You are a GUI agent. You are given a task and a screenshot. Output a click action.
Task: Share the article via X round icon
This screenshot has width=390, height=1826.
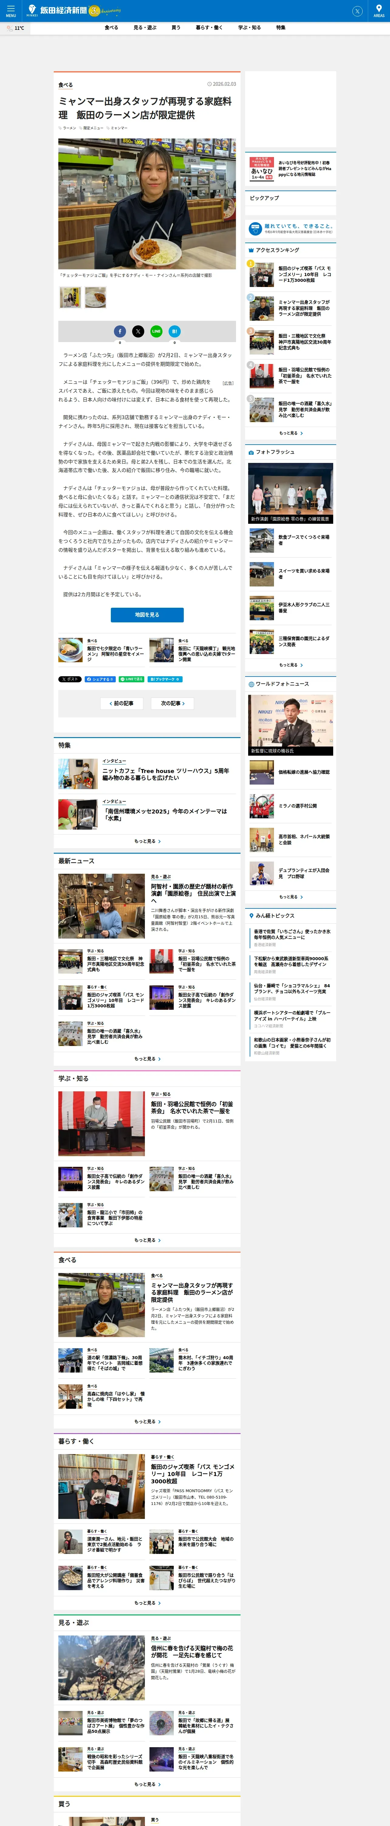point(138,331)
